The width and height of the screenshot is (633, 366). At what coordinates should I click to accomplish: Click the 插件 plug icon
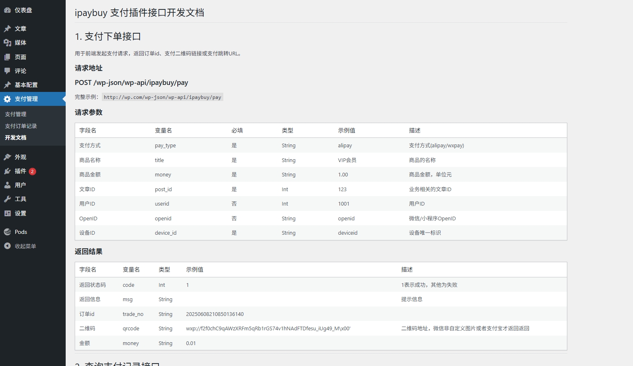tap(7, 171)
